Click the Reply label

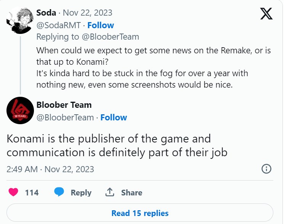81,193
